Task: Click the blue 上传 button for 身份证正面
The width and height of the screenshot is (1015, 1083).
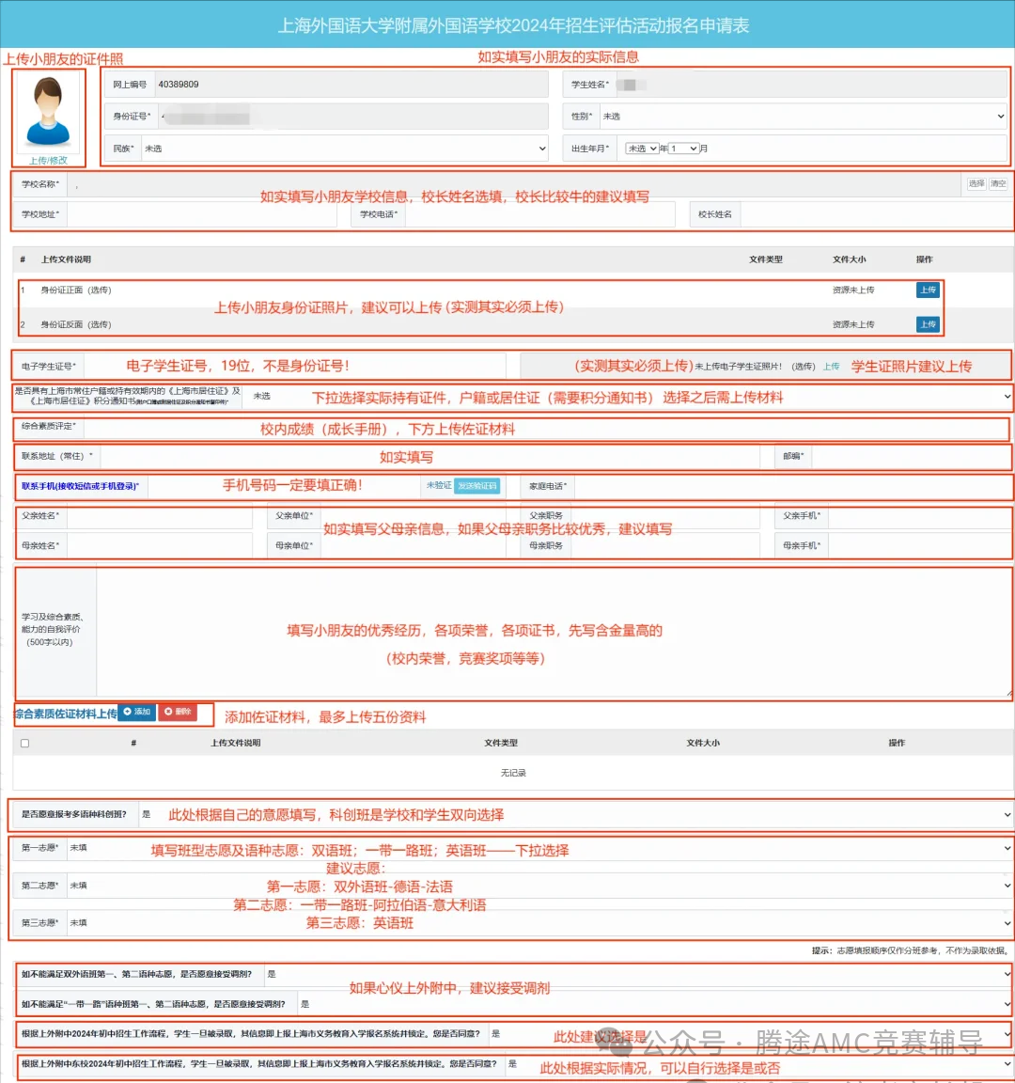Action: pyautogui.click(x=928, y=290)
